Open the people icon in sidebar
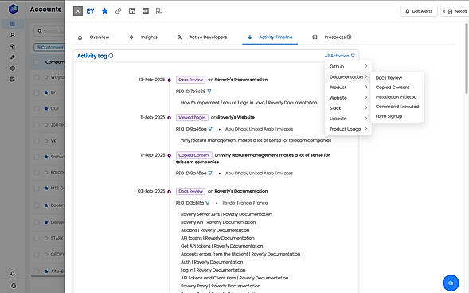The image size is (469, 293). [12, 35]
